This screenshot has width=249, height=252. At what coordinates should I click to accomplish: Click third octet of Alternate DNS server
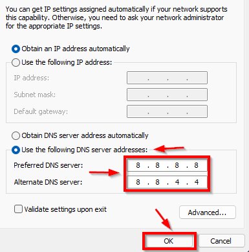(177, 182)
